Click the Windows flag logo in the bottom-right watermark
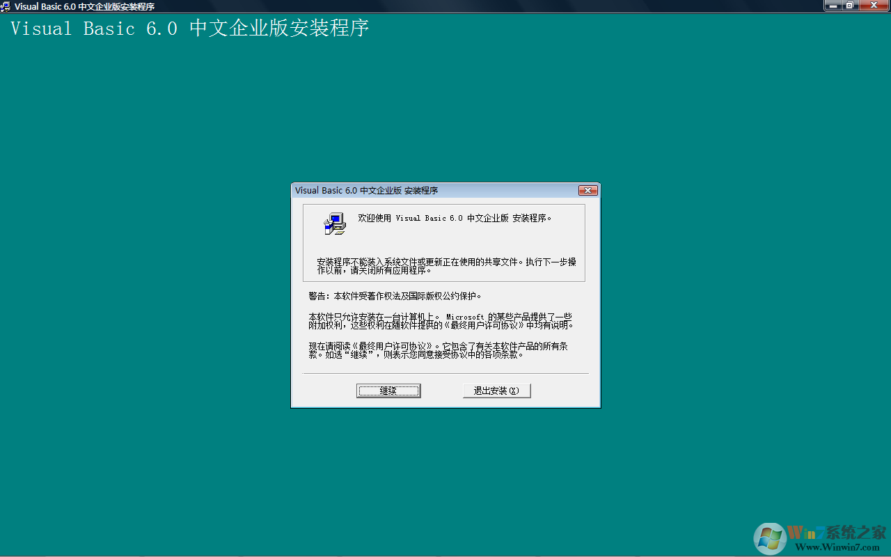 pyautogui.click(x=768, y=538)
